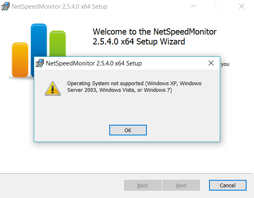254x198 pixels.
Task: Click the disabled Next button
Action: 181,185
